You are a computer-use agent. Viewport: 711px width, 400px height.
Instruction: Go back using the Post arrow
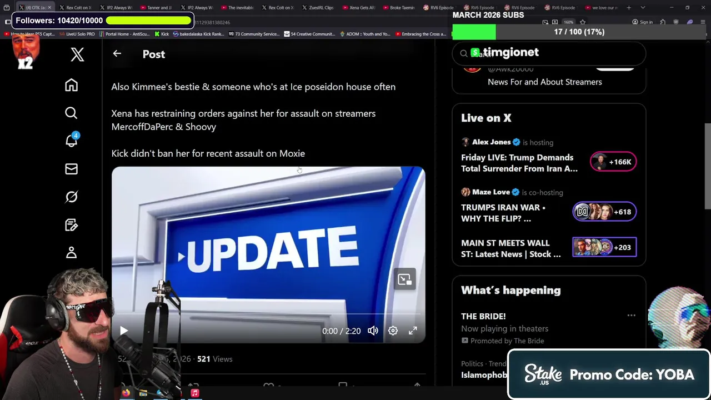(x=117, y=54)
